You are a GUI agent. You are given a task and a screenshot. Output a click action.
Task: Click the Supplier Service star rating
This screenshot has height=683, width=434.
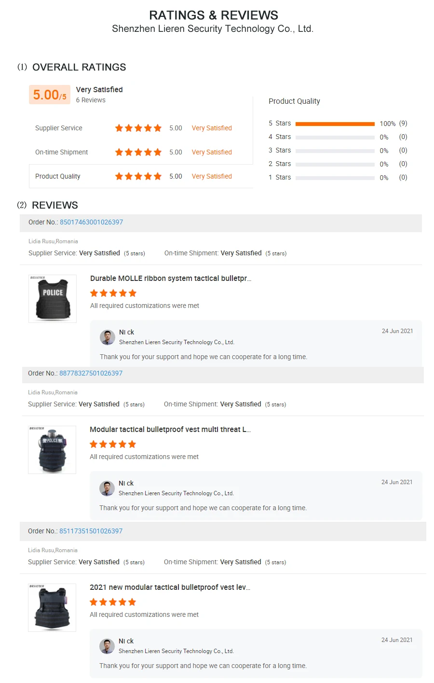138,128
